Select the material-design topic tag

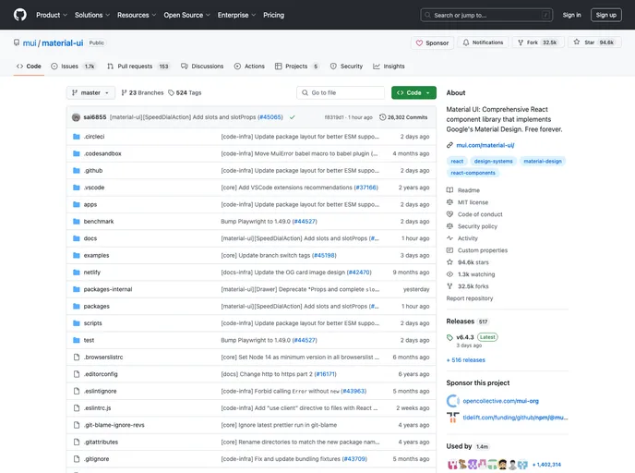(543, 162)
